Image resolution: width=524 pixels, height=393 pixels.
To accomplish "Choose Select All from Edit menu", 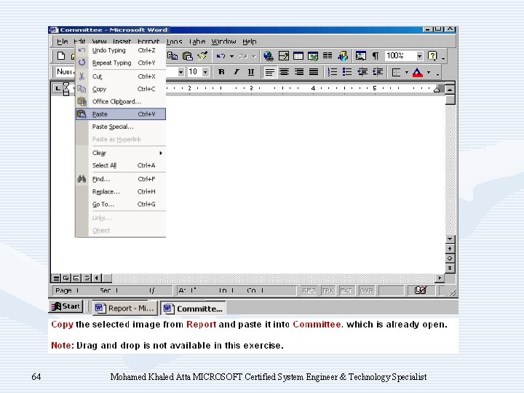I will click(x=120, y=165).
